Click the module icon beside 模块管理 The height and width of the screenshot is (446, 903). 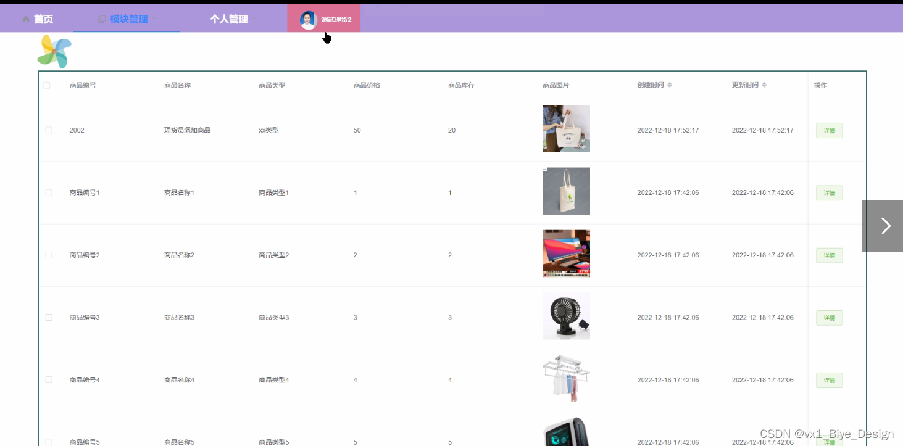coord(102,19)
